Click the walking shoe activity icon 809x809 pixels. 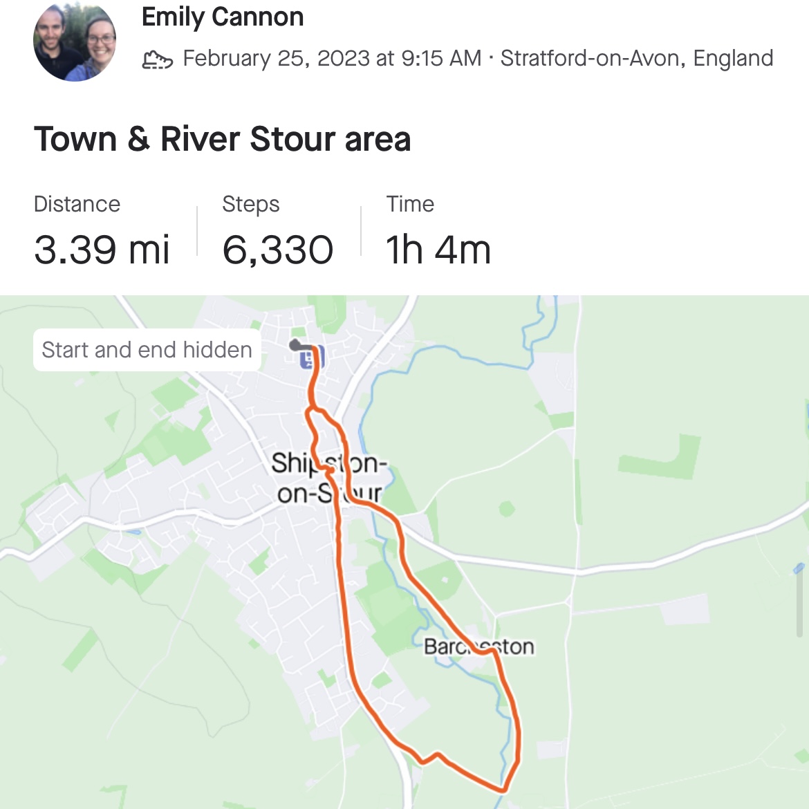tap(157, 59)
